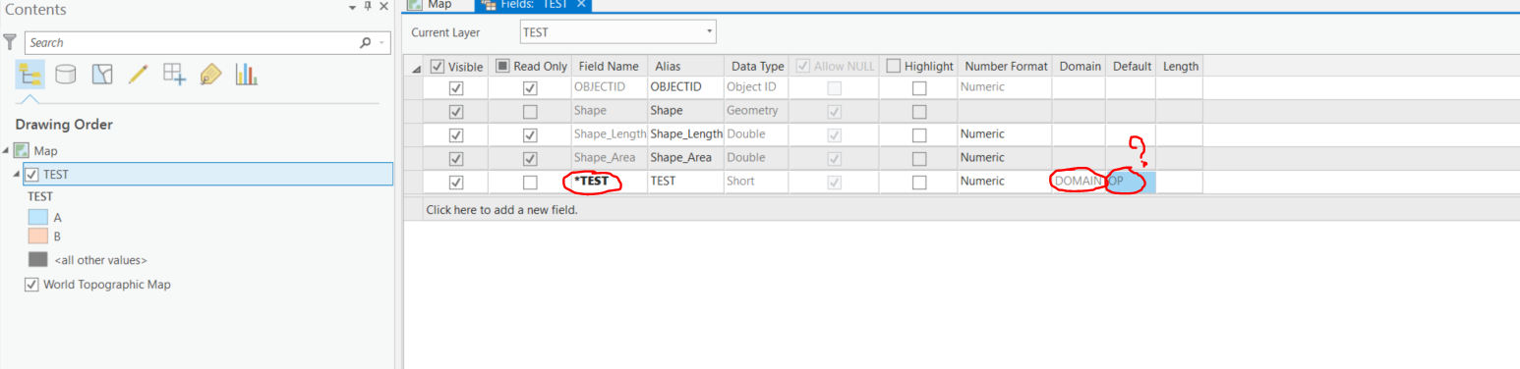Select List By Snapping icon
The image size is (1520, 369).
pyautogui.click(x=174, y=74)
